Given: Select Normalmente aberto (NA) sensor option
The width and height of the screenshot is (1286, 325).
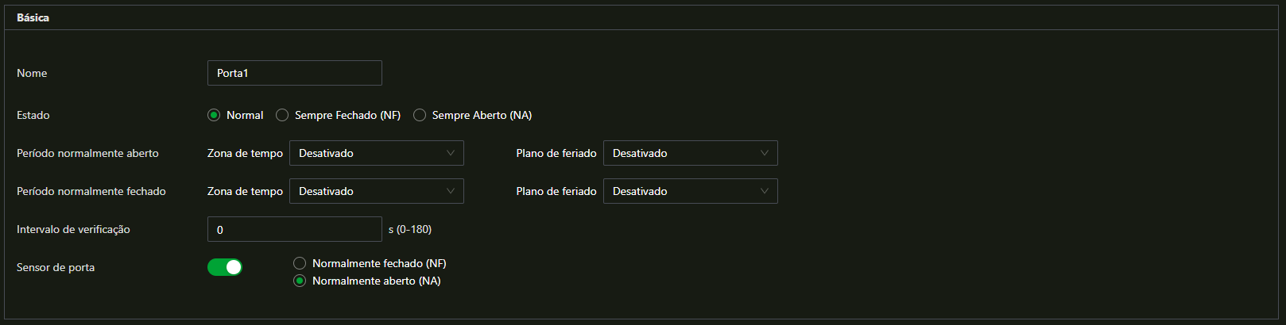Looking at the screenshot, I should click(x=300, y=281).
